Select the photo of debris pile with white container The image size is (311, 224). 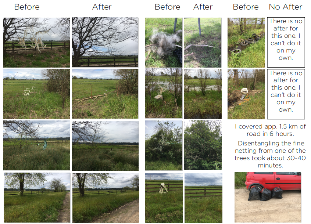coord(246,94)
